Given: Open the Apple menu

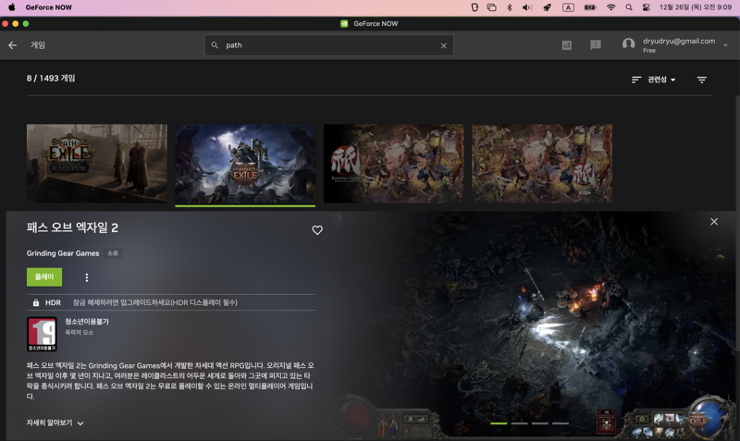Looking at the screenshot, I should [x=12, y=7].
